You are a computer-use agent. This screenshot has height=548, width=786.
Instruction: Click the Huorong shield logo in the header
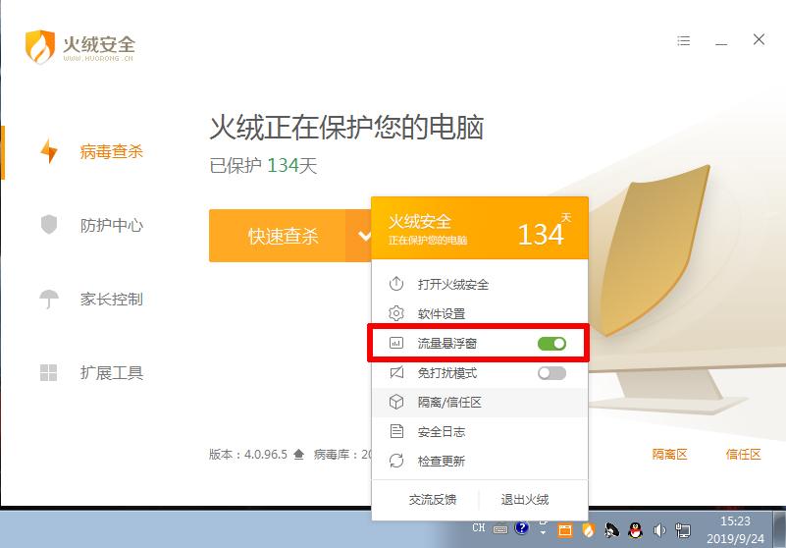pyautogui.click(x=40, y=47)
